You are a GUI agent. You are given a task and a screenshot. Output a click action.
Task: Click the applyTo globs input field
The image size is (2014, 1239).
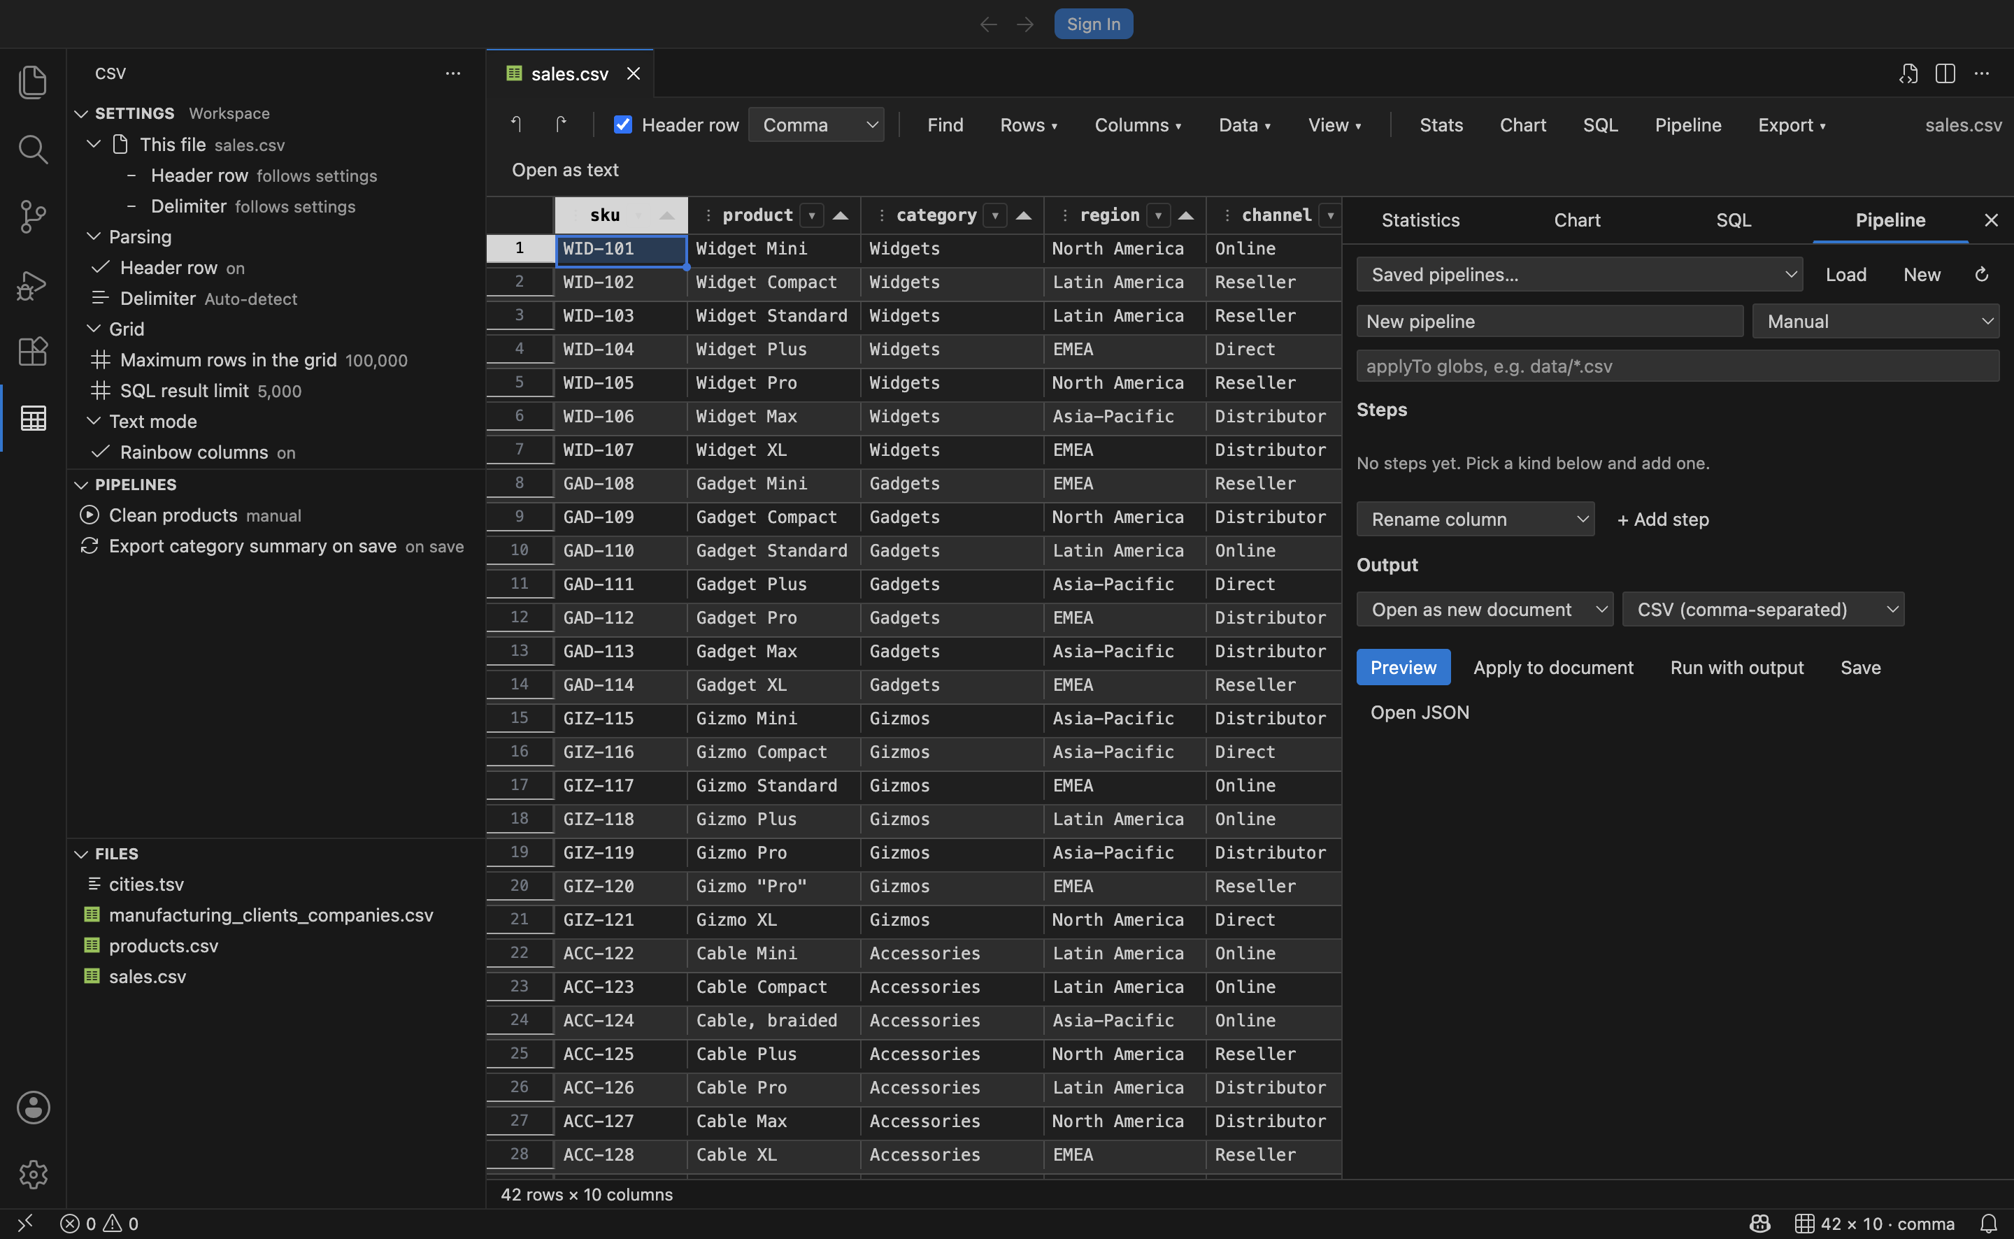tap(1678, 366)
